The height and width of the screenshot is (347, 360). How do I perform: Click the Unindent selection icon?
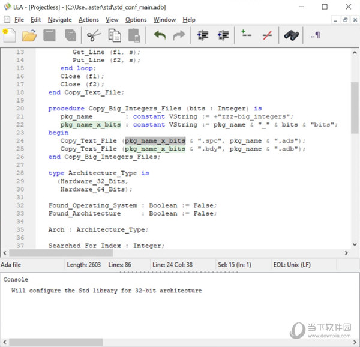click(x=223, y=35)
